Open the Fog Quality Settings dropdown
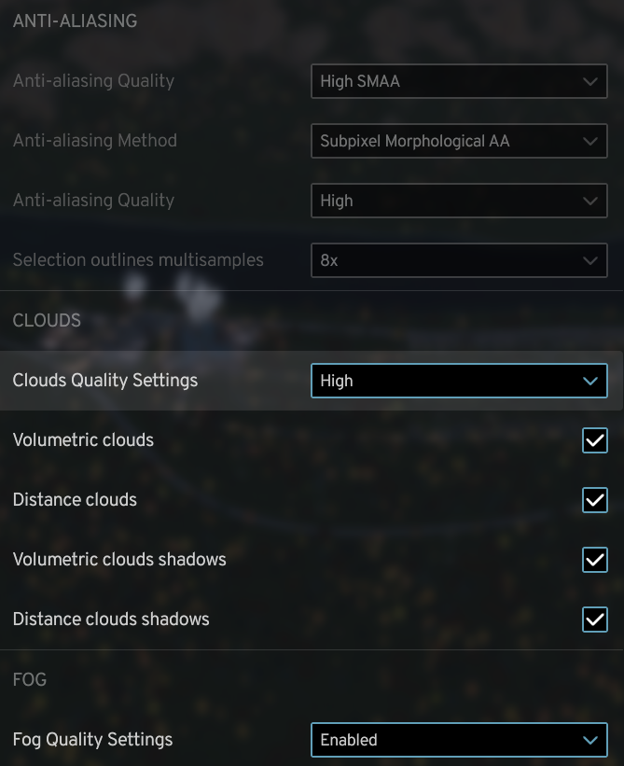Viewport: 624px width, 766px height. click(459, 739)
